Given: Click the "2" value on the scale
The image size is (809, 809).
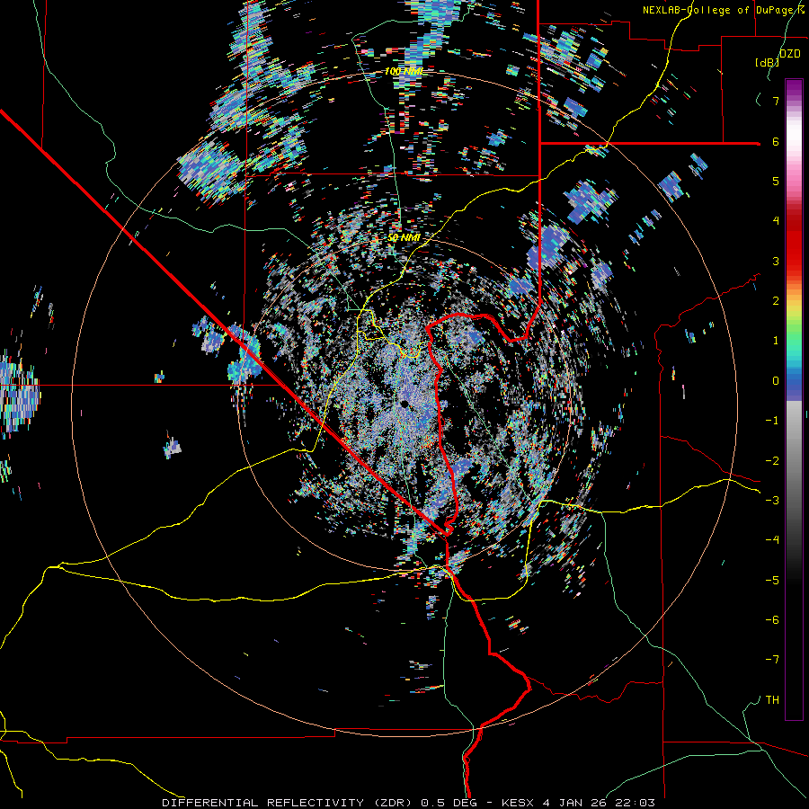Looking at the screenshot, I should click(x=776, y=301).
